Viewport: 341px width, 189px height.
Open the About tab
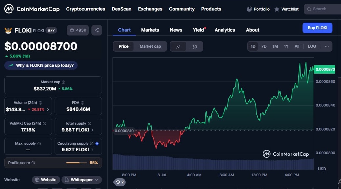point(253,30)
